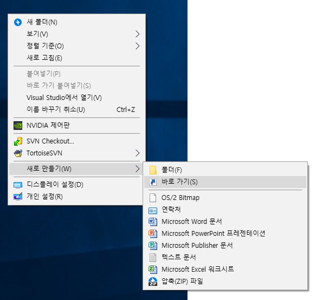Click the TortoiseSVN turtle icon

(x=18, y=153)
